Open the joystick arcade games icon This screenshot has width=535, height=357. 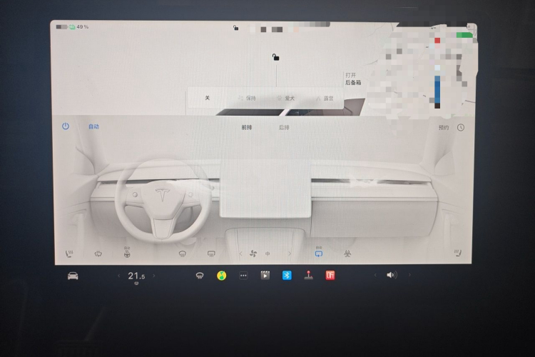tap(308, 276)
